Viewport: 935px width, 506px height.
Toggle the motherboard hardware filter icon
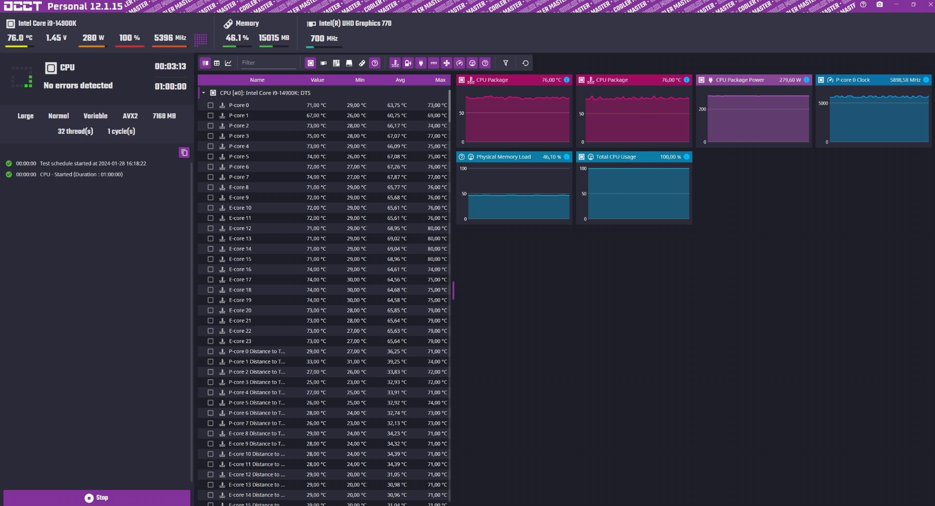(x=336, y=63)
